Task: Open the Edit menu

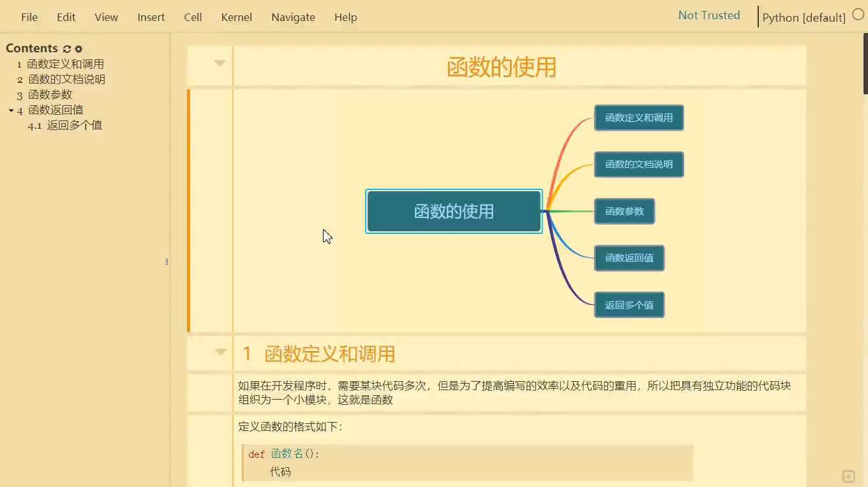Action: click(x=66, y=17)
